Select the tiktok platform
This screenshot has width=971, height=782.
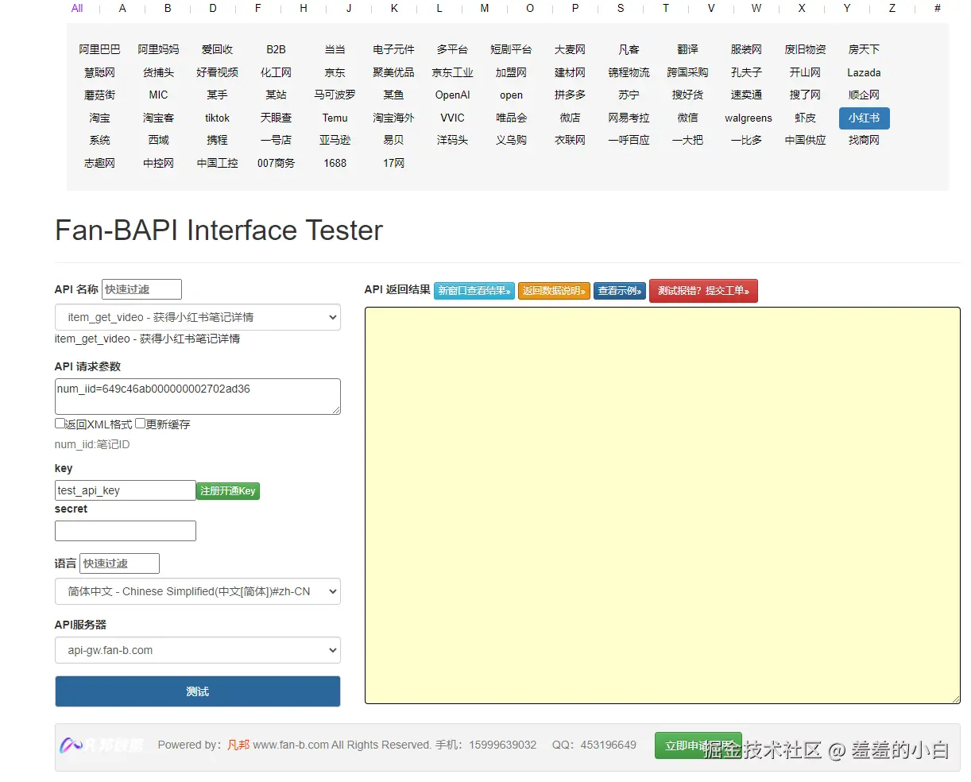(x=217, y=118)
